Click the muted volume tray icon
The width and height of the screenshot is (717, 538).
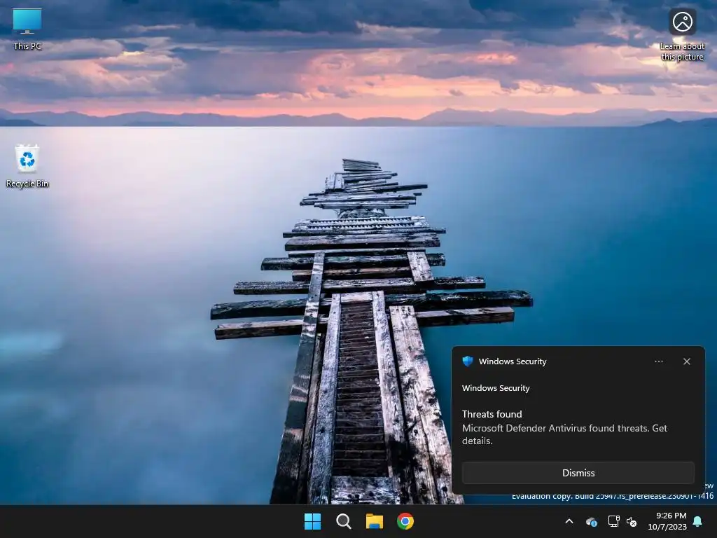pyautogui.click(x=632, y=521)
